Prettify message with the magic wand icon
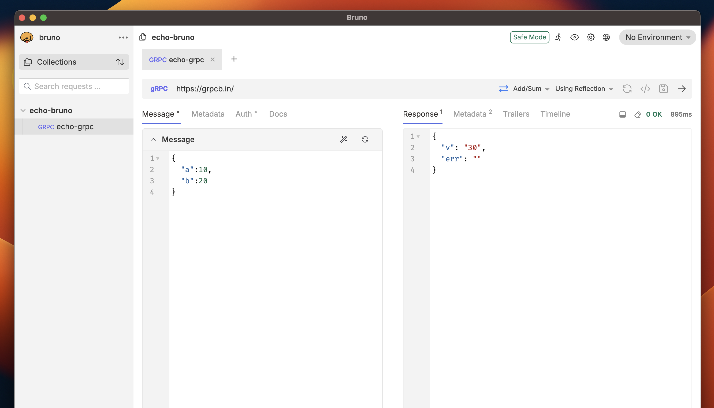 coord(344,139)
